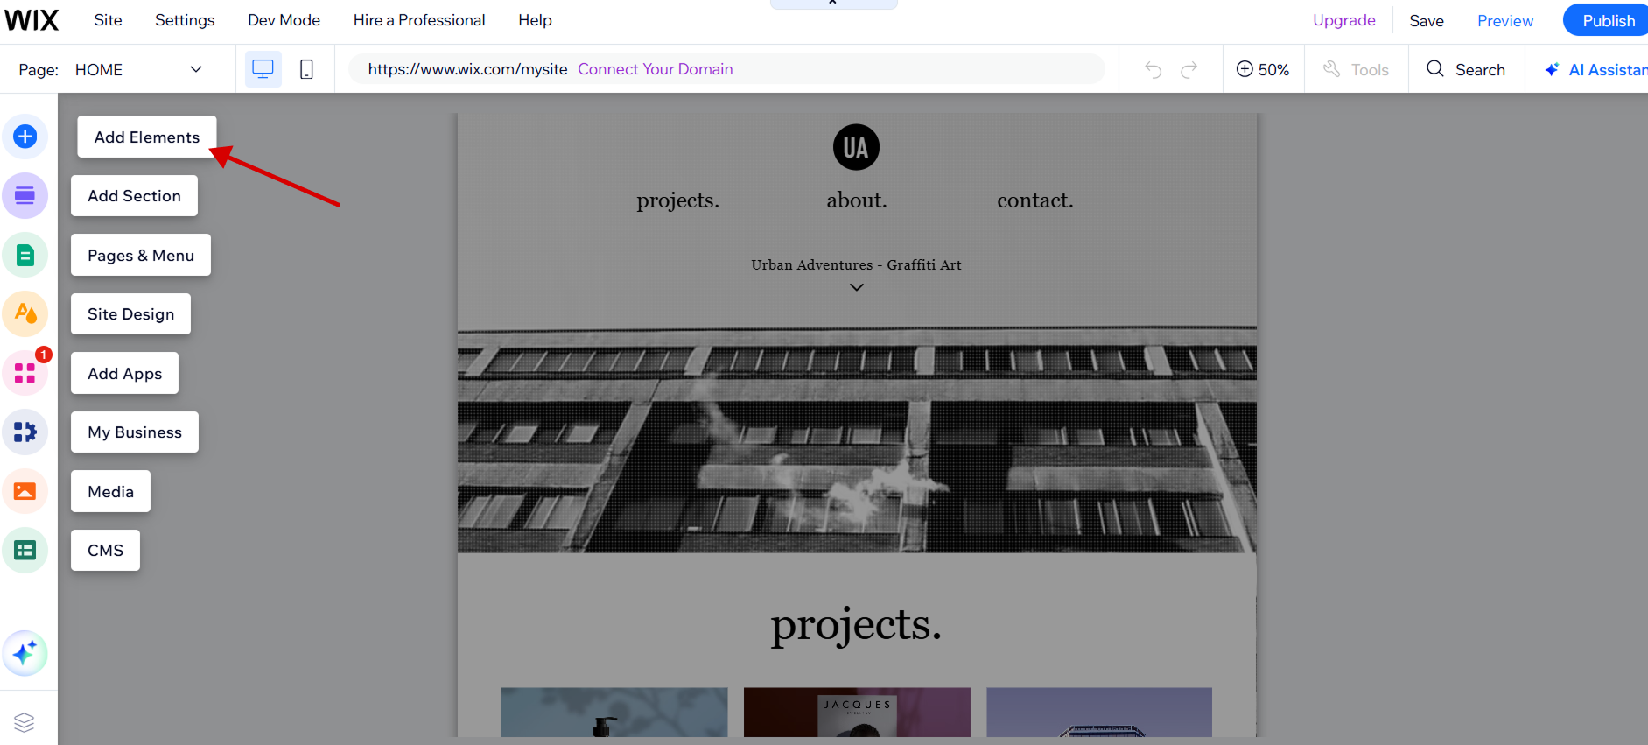This screenshot has width=1648, height=745.
Task: Click the CMS label
Action: click(105, 550)
